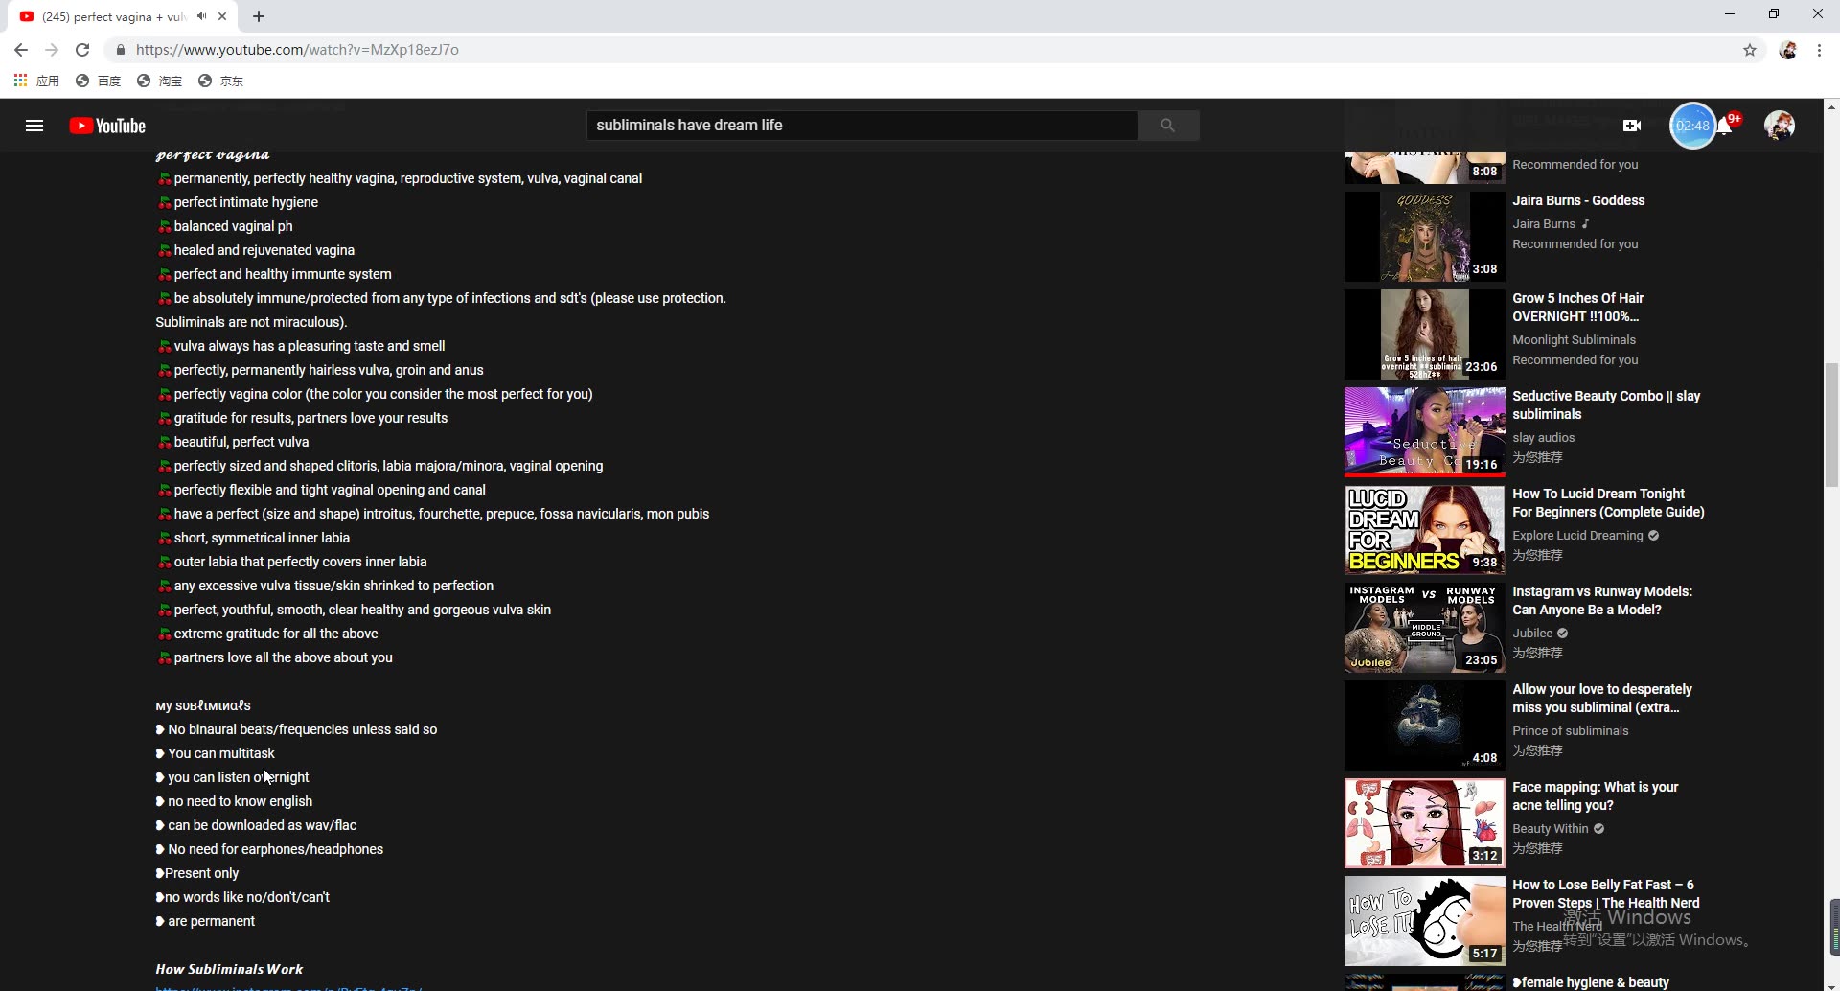Open Chrome profile avatar in toolbar
Screen dimensions: 1840x991
(1788, 50)
